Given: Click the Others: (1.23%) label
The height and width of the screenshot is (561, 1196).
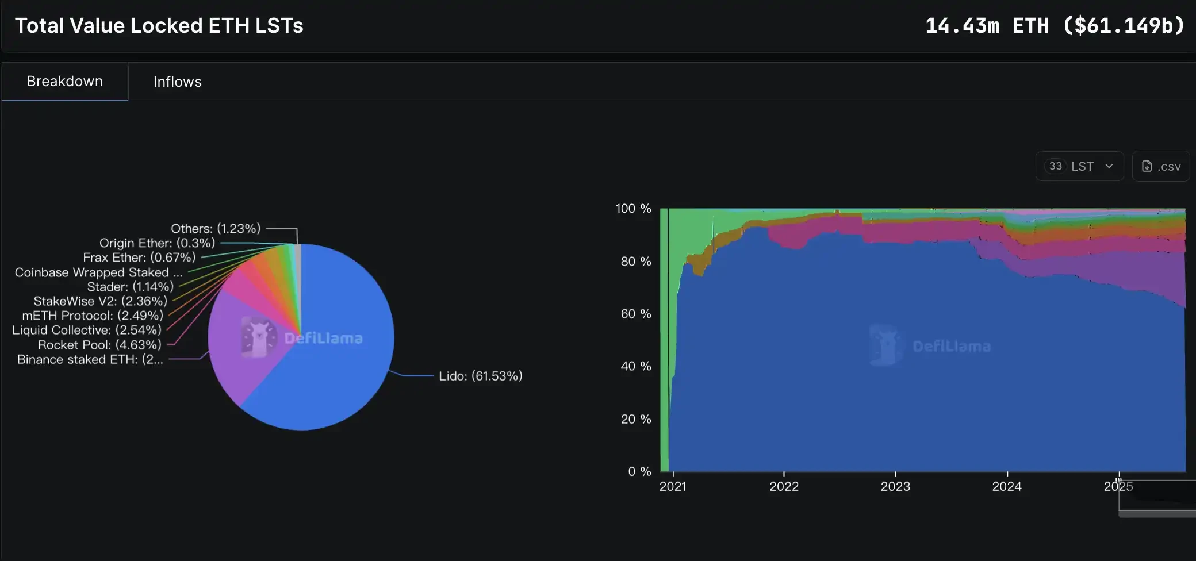Looking at the screenshot, I should click(x=216, y=228).
